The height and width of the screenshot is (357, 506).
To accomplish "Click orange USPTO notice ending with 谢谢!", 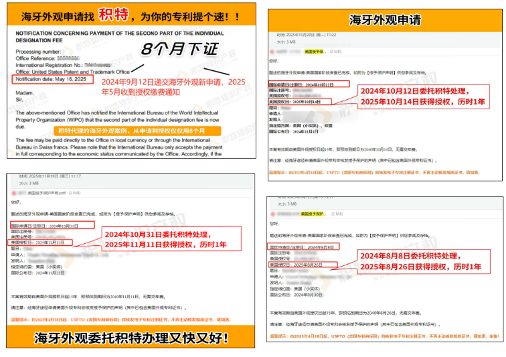I will coord(384,336).
